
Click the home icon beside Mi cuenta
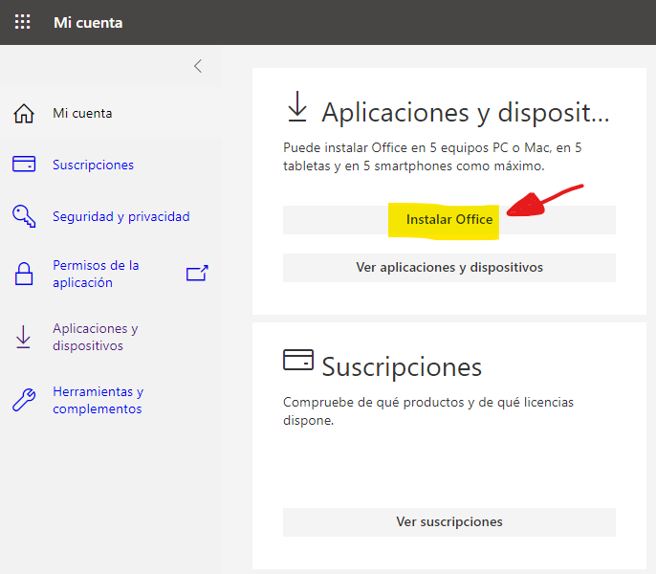[24, 114]
